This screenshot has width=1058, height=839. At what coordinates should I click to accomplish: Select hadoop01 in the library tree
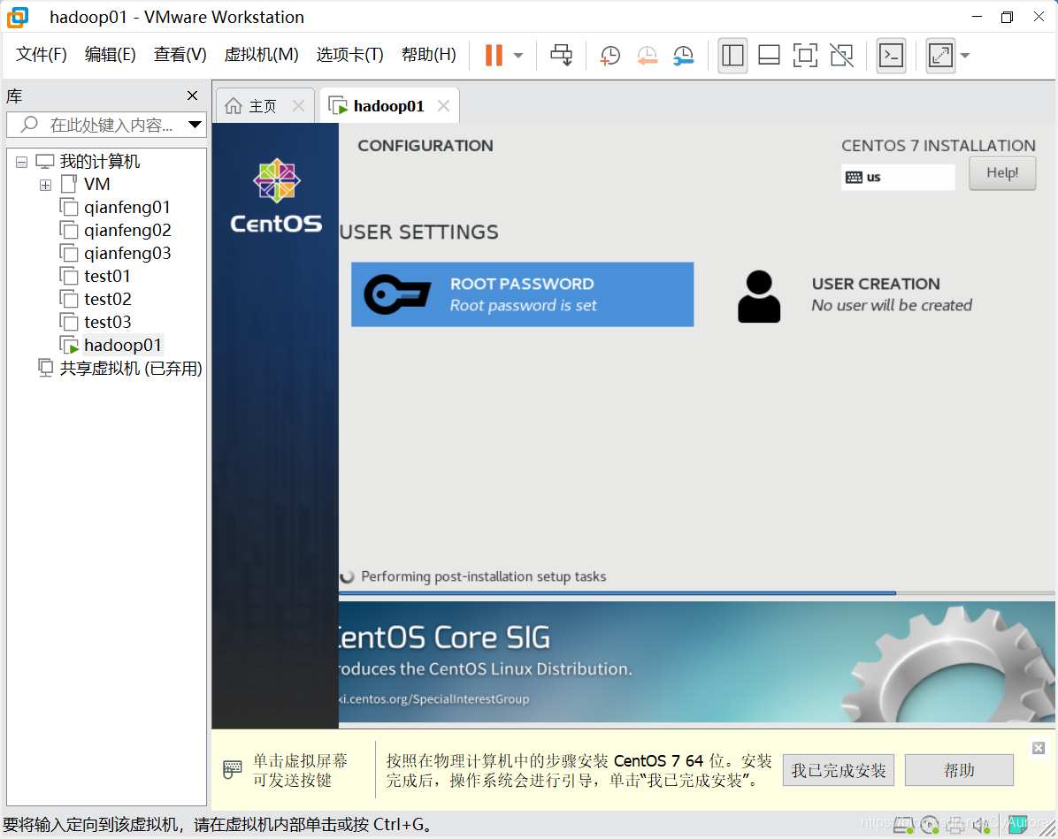123,345
